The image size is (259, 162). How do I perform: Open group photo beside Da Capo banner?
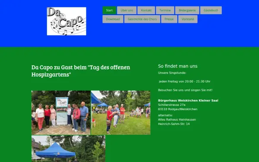point(61,113)
